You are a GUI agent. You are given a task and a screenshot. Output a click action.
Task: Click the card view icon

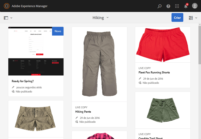[x=191, y=18]
